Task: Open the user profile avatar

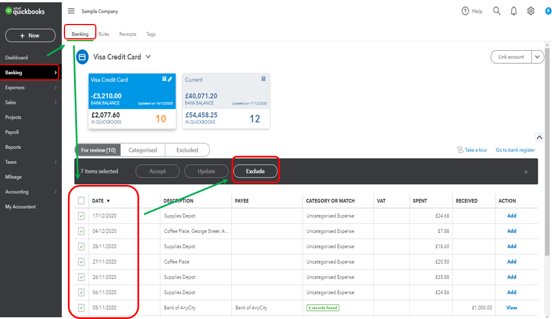Action: (x=548, y=11)
